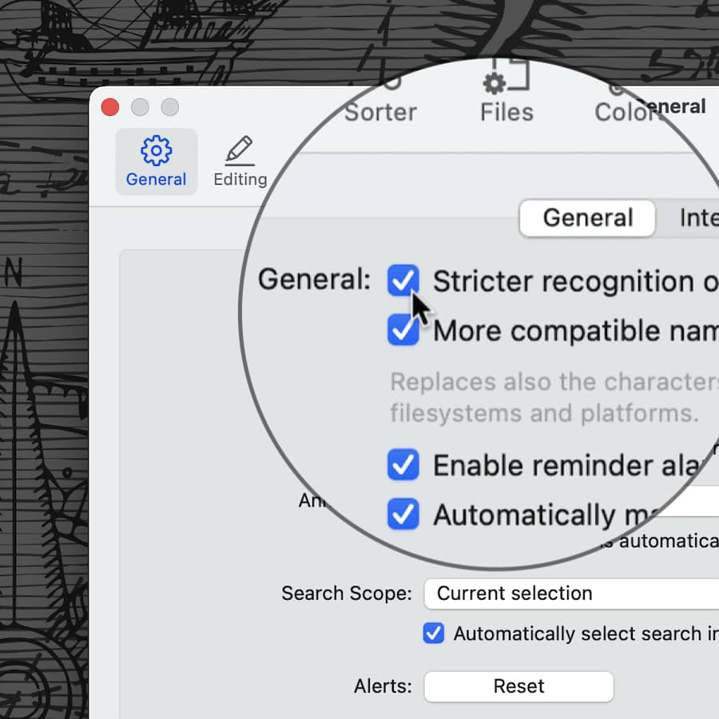Uncheck the Automatically m… checkbox
This screenshot has height=719, width=719.
[403, 514]
